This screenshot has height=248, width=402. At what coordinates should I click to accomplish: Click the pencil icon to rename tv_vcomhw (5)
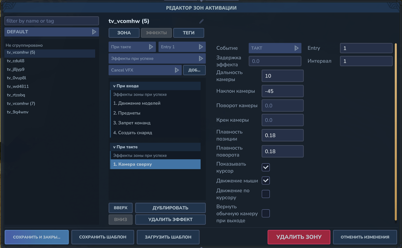(201, 21)
